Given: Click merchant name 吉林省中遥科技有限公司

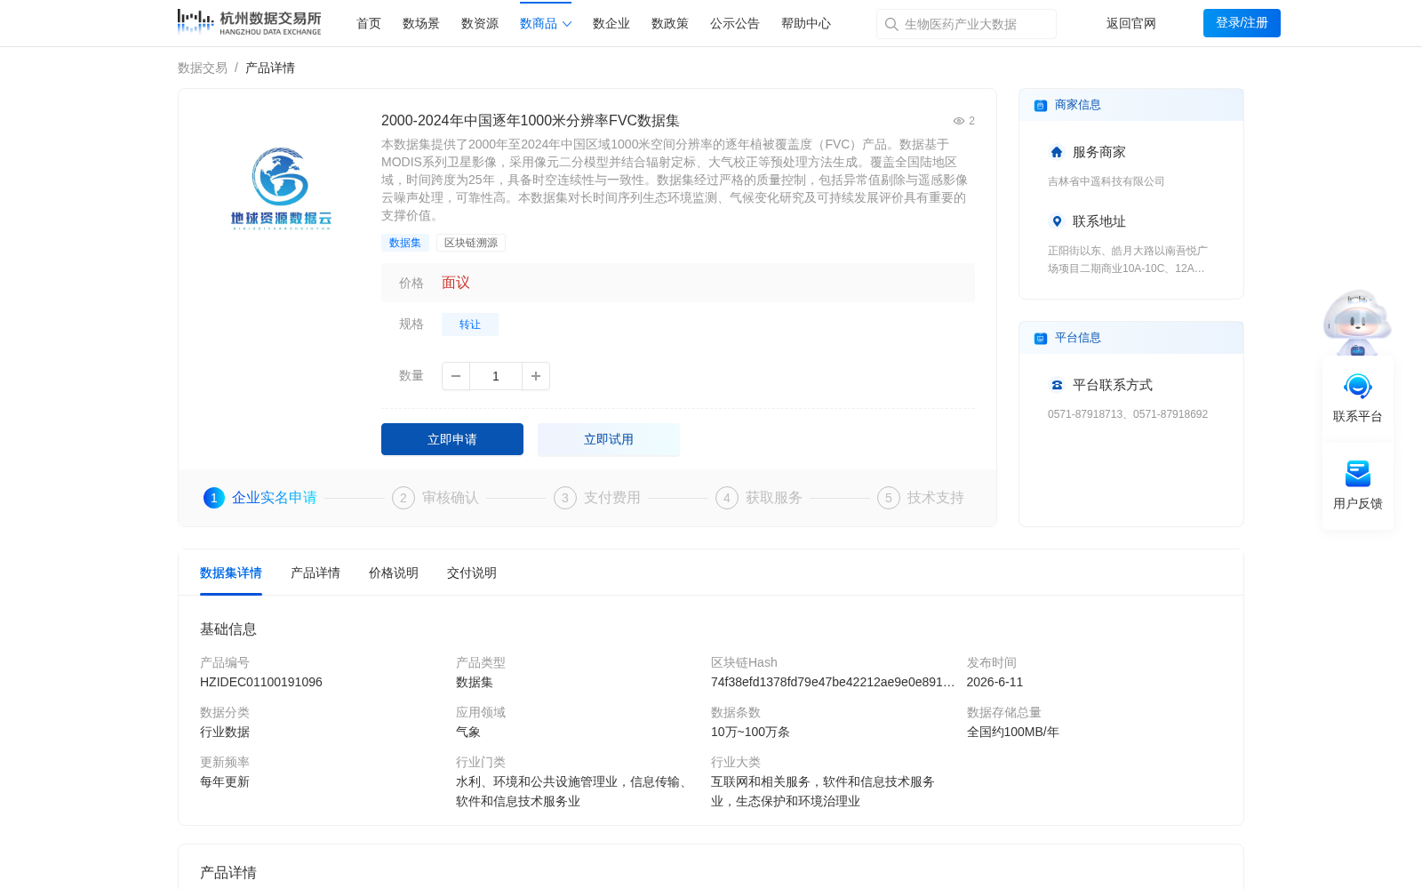Looking at the screenshot, I should [x=1106, y=181].
